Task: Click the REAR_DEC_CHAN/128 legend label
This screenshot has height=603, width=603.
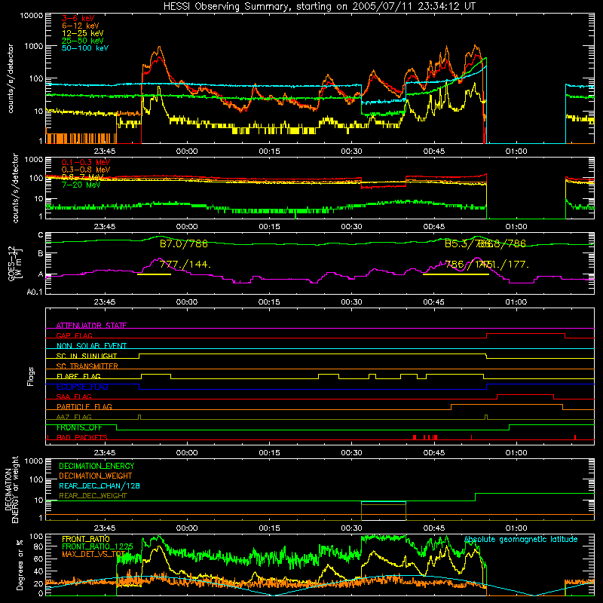Action: [x=99, y=485]
